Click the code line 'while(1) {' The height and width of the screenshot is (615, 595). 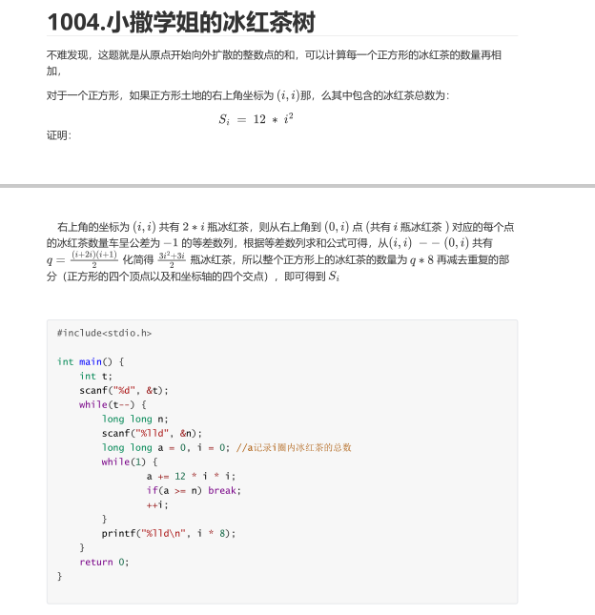pos(130,462)
